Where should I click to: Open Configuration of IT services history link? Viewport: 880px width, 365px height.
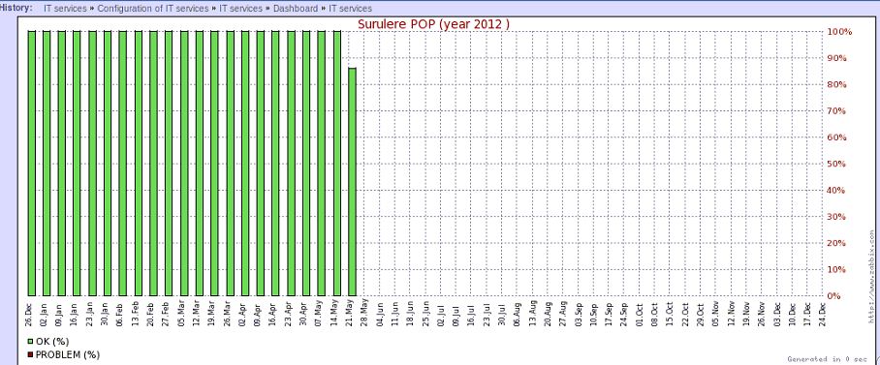click(x=153, y=9)
